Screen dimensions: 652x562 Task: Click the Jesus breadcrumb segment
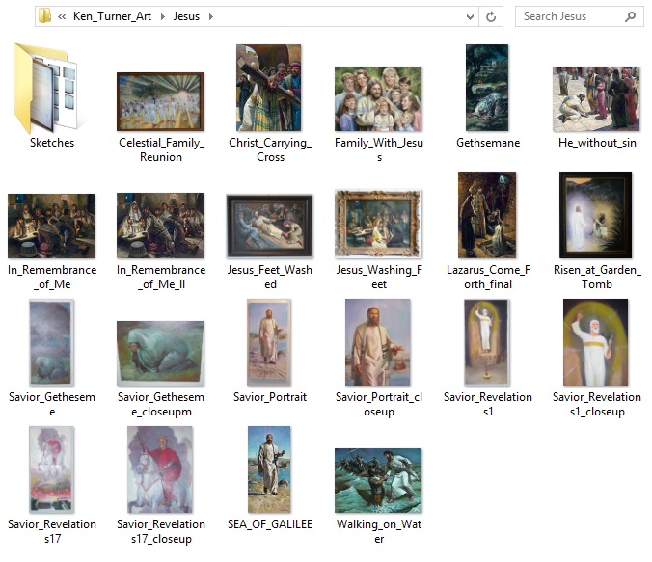coord(186,16)
